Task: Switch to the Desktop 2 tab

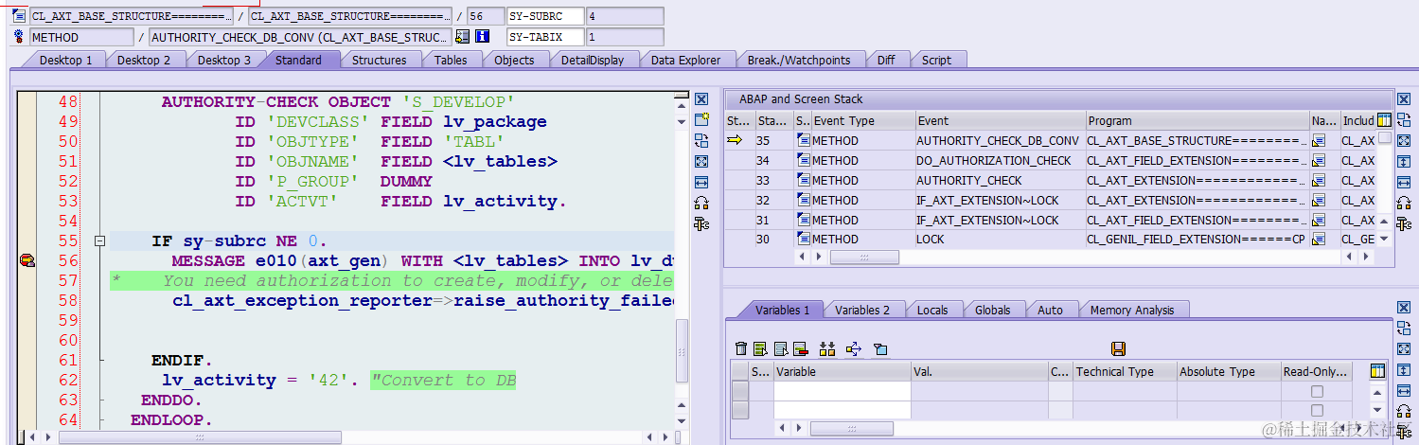Action: 145,60
